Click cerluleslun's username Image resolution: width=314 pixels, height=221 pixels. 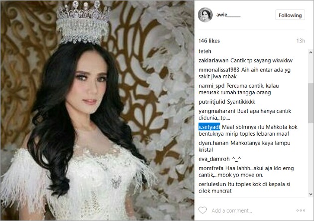(212, 184)
